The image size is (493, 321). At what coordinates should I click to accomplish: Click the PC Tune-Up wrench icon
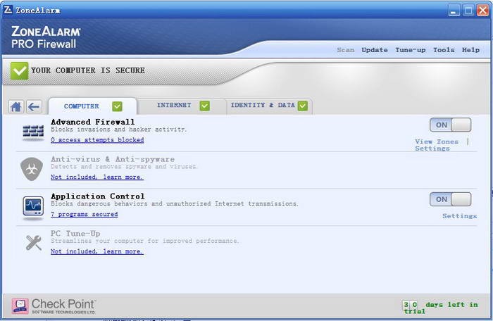pyautogui.click(x=34, y=242)
